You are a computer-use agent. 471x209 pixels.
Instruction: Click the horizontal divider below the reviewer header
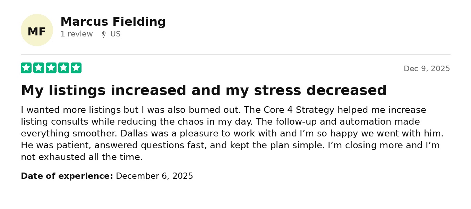(x=235, y=55)
